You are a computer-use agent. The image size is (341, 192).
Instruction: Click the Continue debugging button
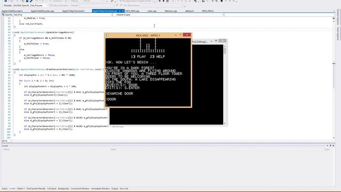coord(55,1)
